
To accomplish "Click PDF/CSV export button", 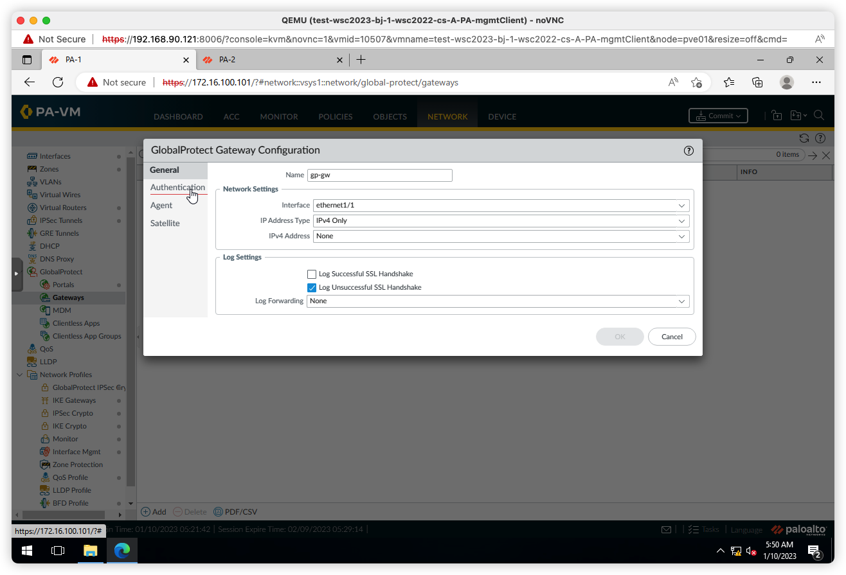I will tap(235, 512).
